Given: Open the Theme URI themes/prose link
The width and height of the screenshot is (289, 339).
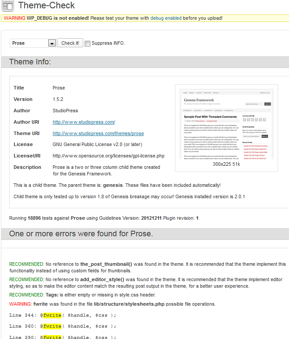Looking at the screenshot, I should 98,133.
